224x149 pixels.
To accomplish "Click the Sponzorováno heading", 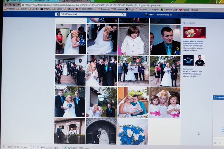I will (189, 23).
